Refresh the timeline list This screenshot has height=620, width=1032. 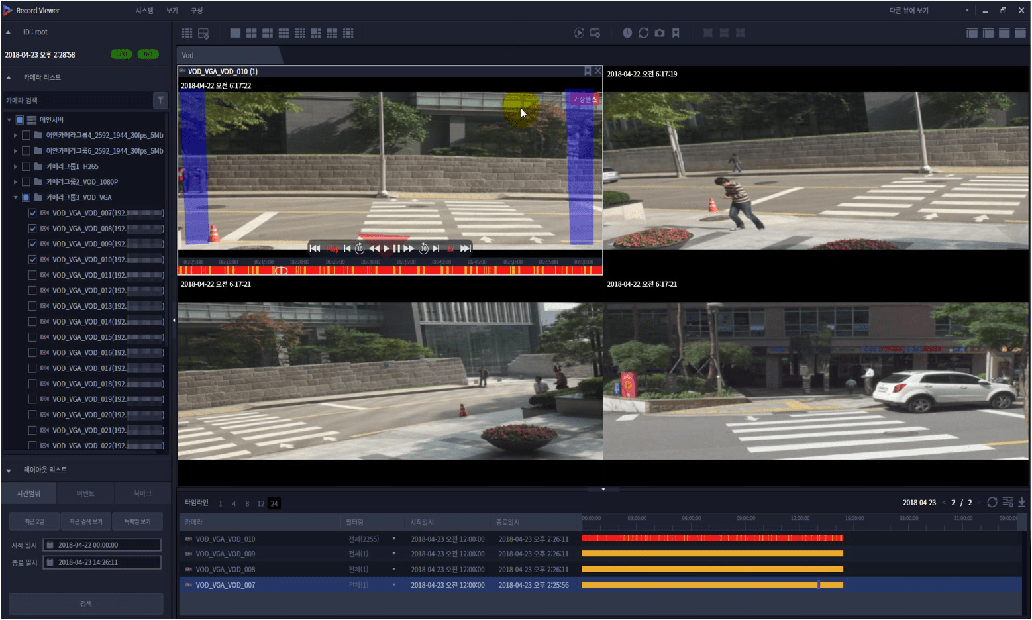click(992, 502)
